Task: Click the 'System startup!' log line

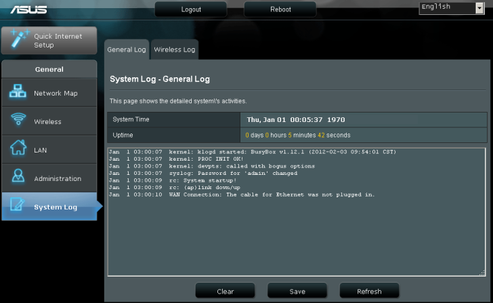Action: (x=173, y=180)
